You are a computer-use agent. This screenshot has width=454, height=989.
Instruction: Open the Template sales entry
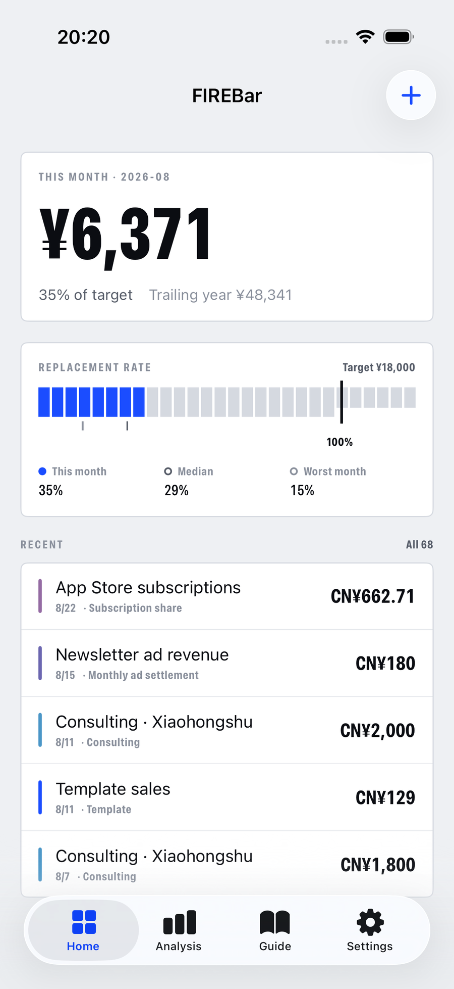pos(227,797)
